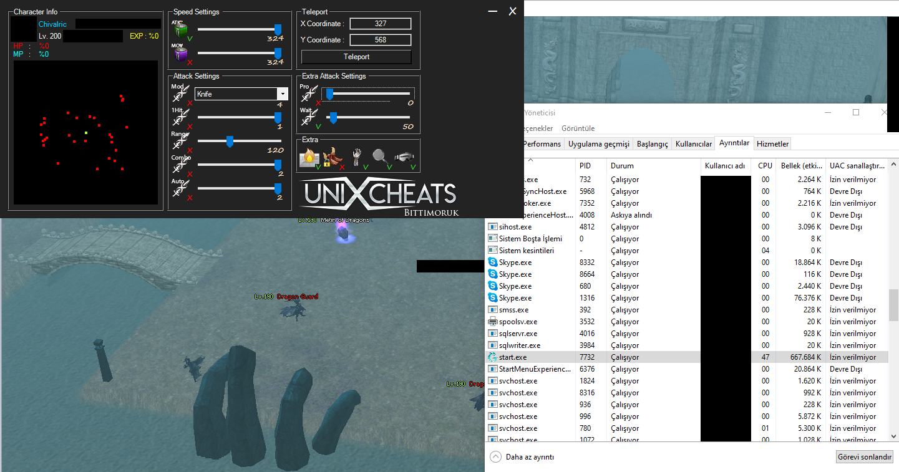This screenshot has width=899, height=472.
Task: Click the Görevi sonlandır button
Action: coord(865,457)
